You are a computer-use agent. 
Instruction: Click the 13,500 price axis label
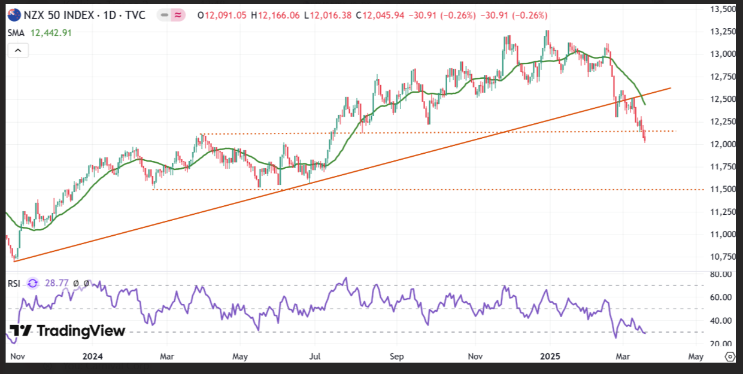pyautogui.click(x=722, y=9)
